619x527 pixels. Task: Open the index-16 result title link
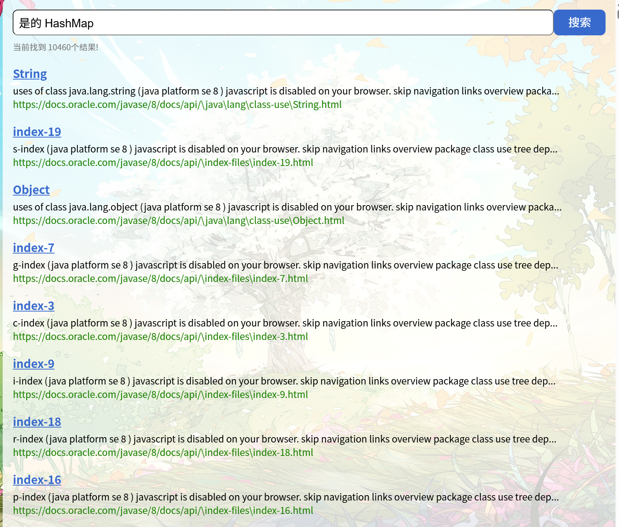pyautogui.click(x=37, y=480)
